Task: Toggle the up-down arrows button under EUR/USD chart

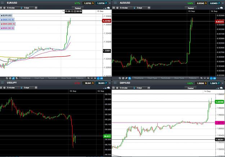Action: click(17, 78)
